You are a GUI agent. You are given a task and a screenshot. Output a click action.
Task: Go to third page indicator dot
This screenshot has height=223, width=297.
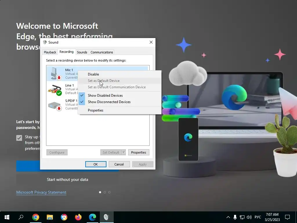pyautogui.click(x=109, y=192)
